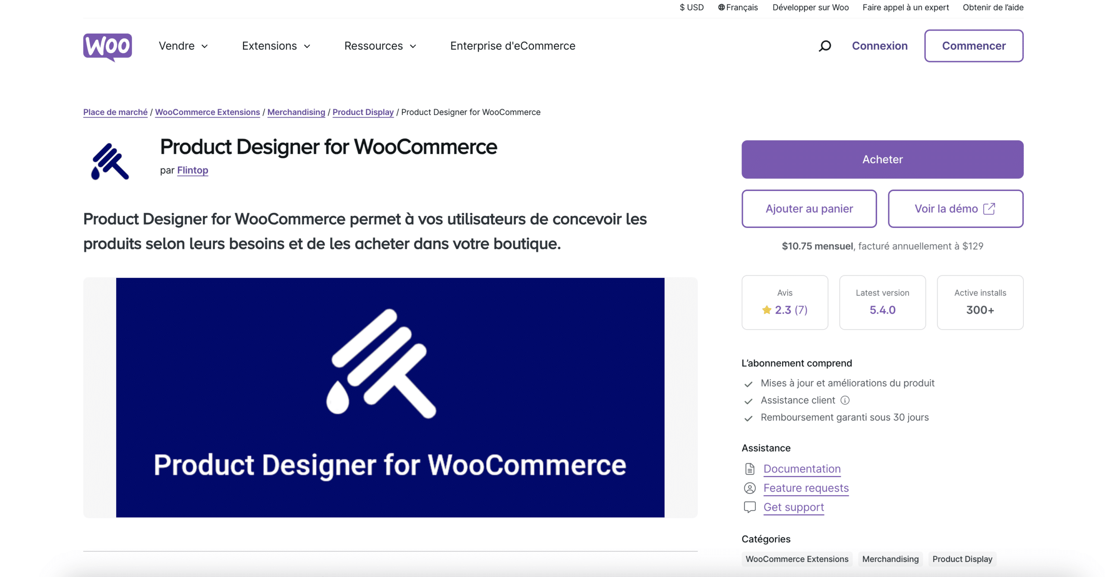The image size is (1105, 577).
Task: Open the Flintop vendor link
Action: (192, 170)
